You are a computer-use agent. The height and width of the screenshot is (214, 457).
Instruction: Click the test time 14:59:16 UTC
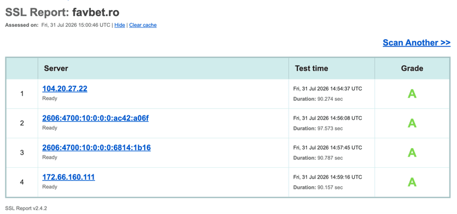(327, 177)
